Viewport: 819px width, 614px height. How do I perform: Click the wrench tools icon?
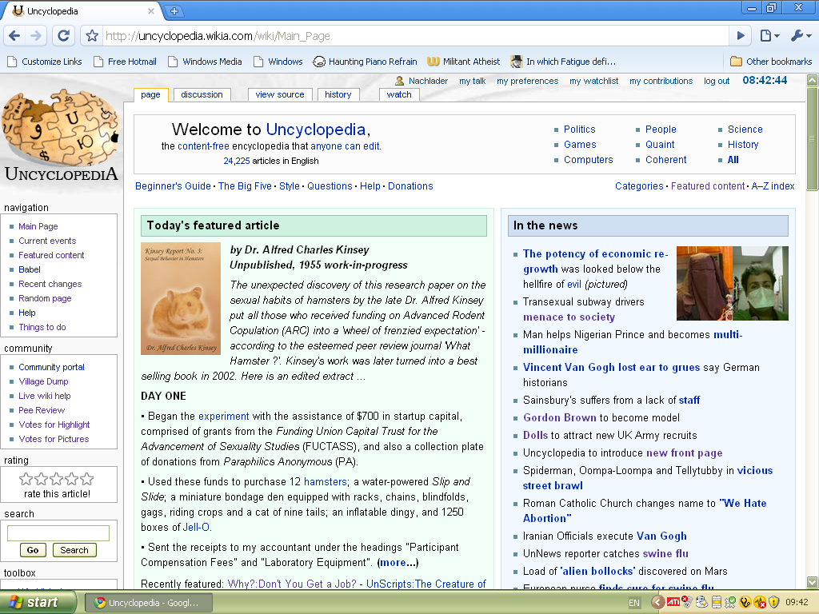tap(797, 35)
